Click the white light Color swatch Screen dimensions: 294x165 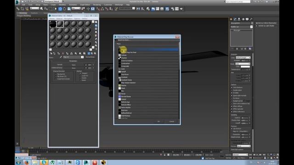(x=245, y=66)
